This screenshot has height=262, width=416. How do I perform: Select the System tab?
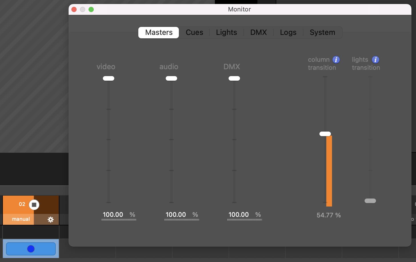(322, 32)
